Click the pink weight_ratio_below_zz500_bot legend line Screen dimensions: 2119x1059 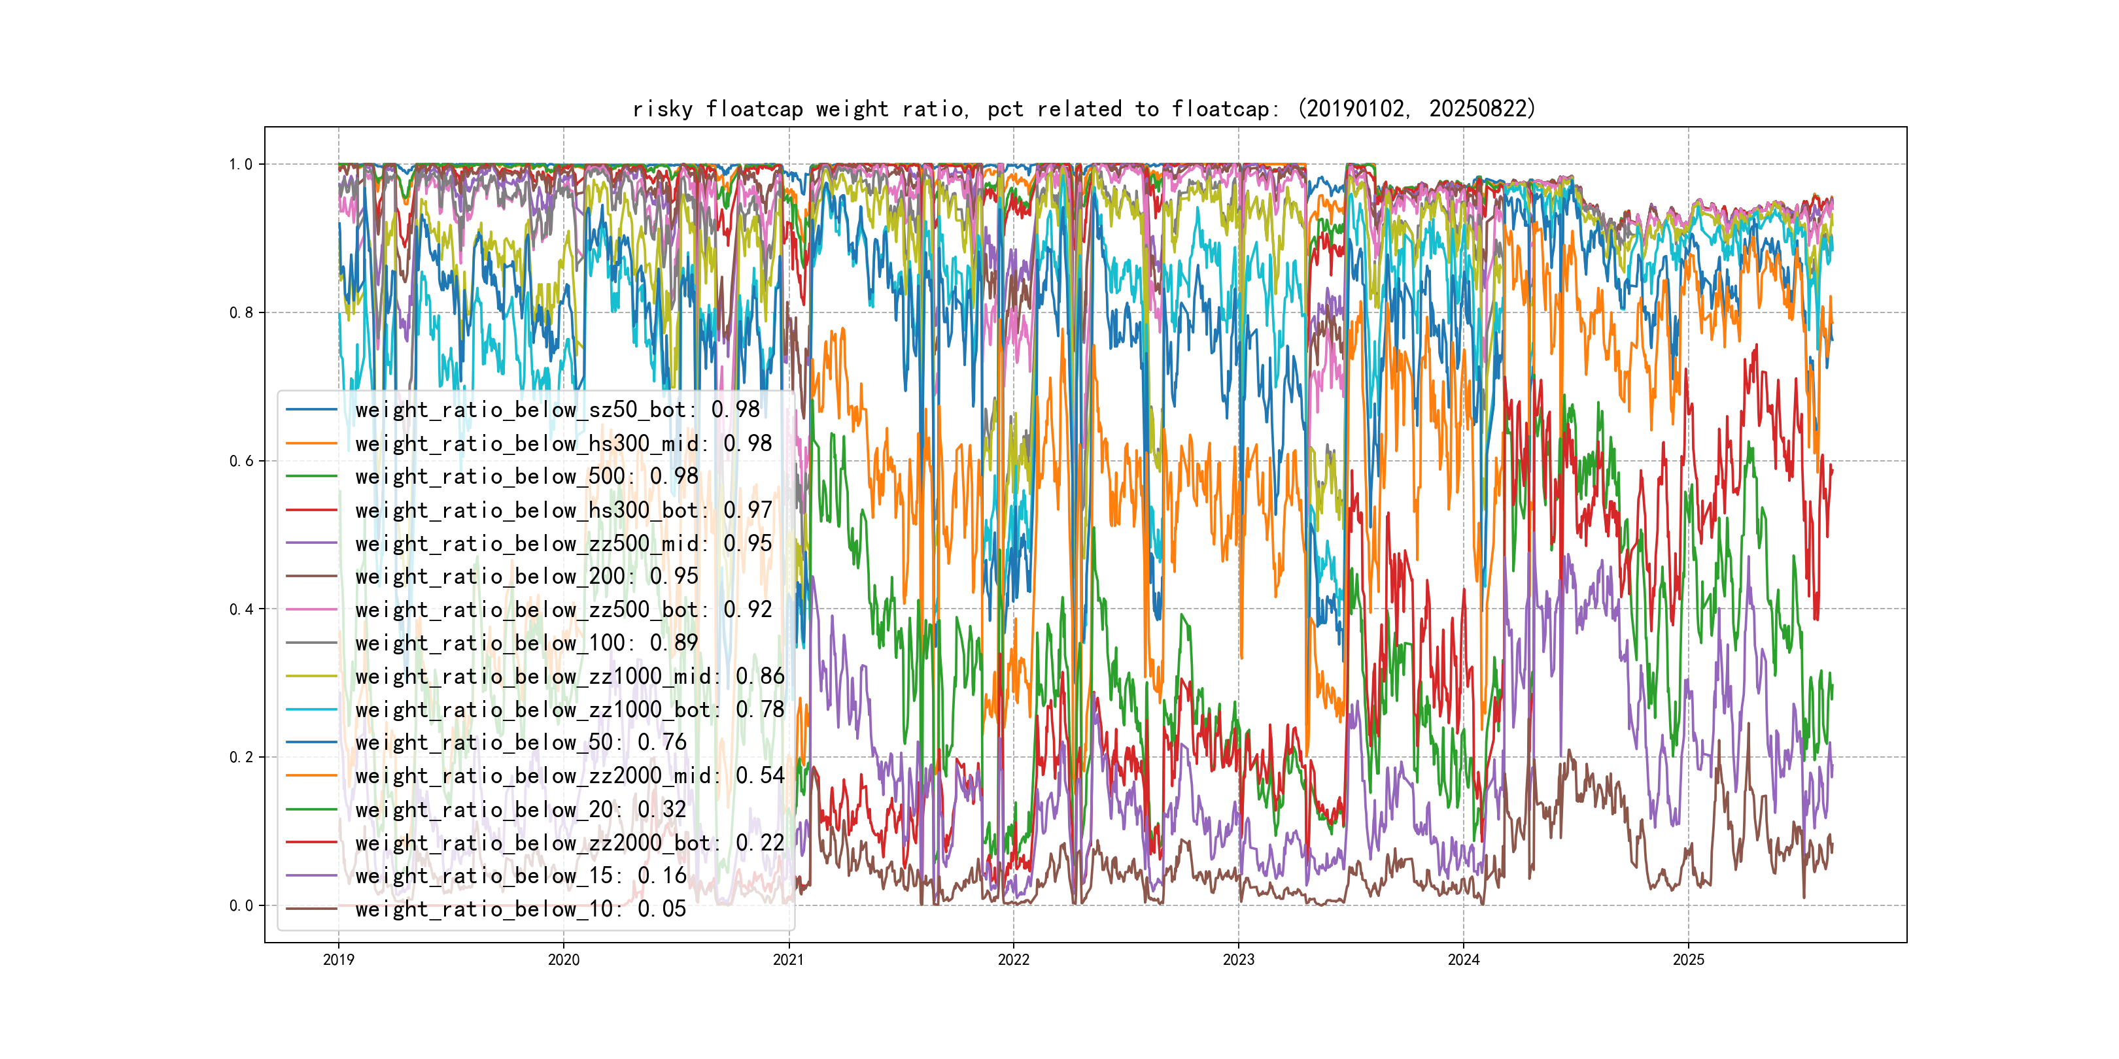coord(312,610)
